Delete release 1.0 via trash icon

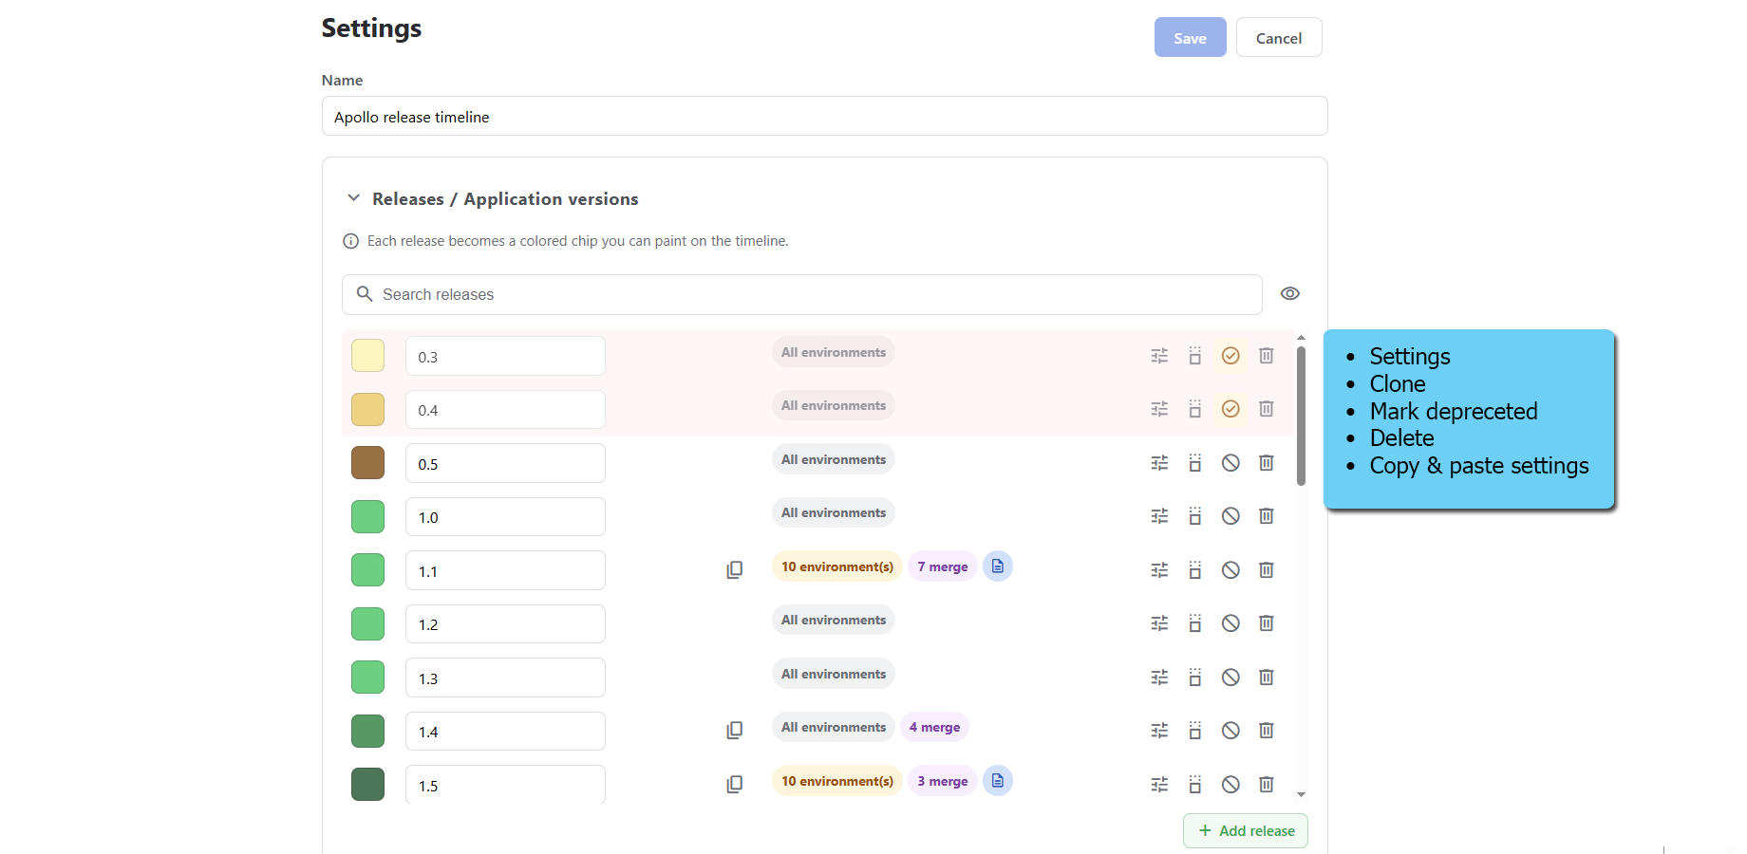pyautogui.click(x=1266, y=516)
